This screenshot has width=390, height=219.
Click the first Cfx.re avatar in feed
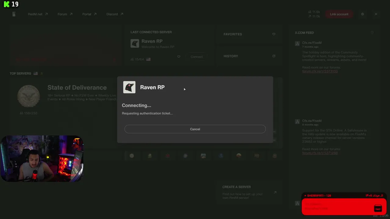tap(297, 43)
